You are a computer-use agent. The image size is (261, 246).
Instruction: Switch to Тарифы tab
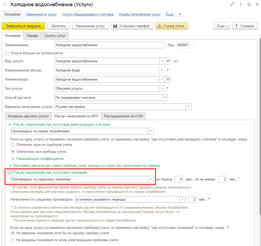(x=32, y=36)
